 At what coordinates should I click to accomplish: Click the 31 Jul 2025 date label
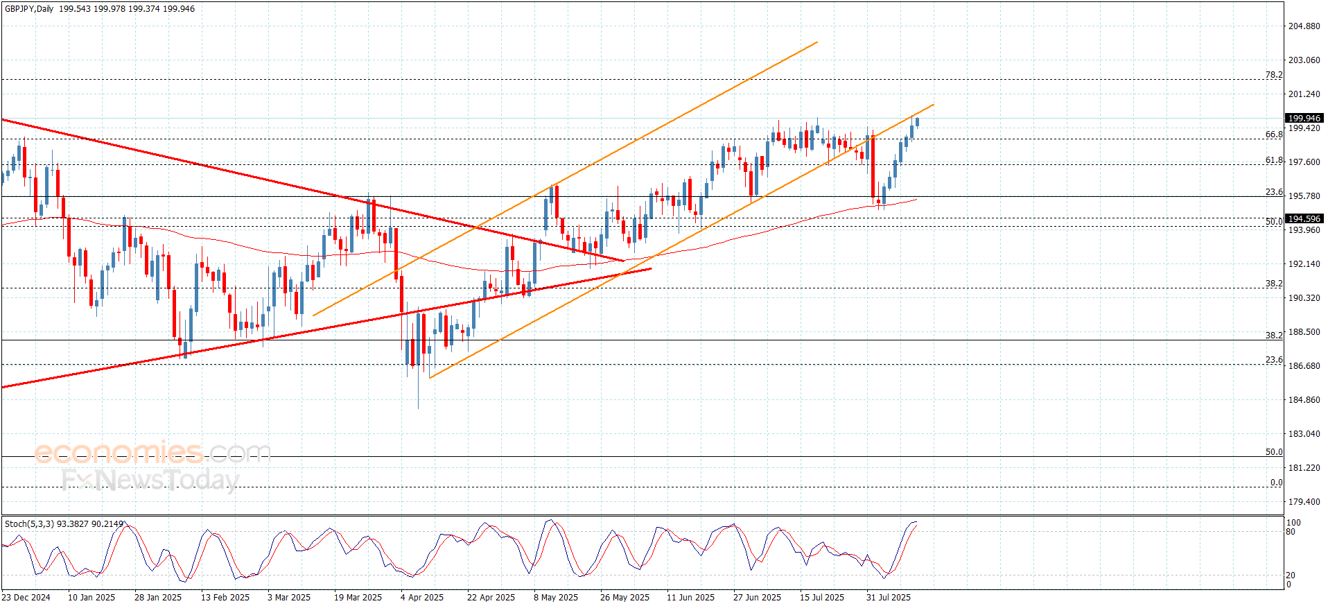[x=889, y=598]
